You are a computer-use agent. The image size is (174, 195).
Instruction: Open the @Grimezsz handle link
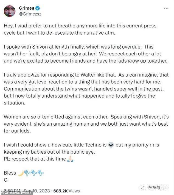tap(30, 14)
